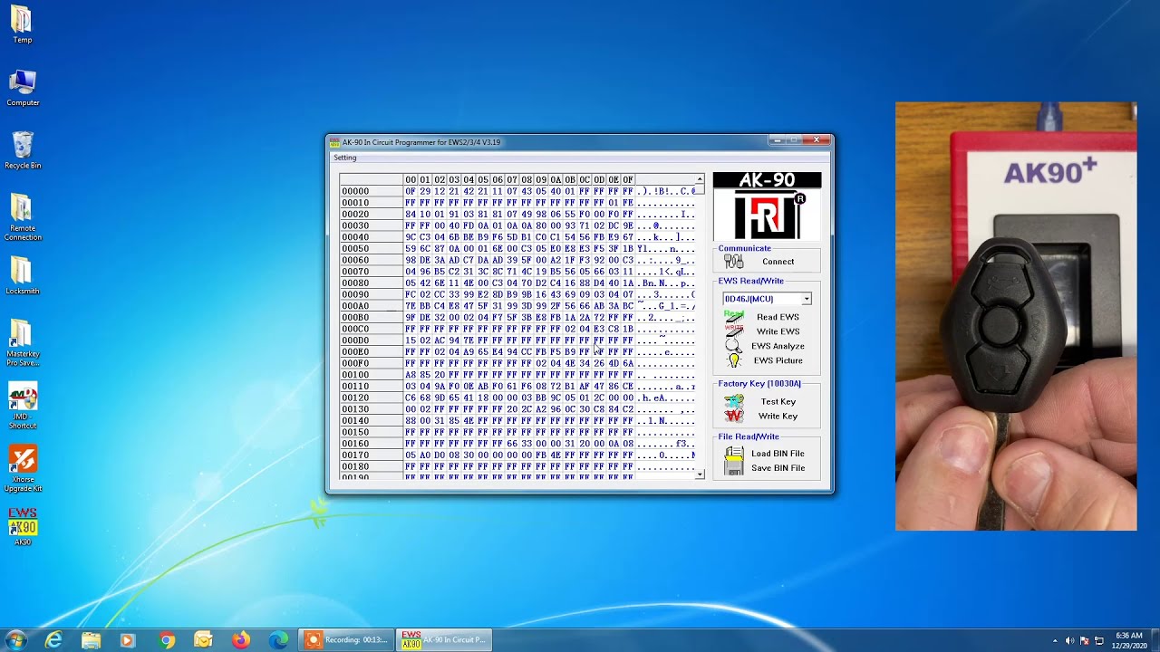Click the Test Key icon
The height and width of the screenshot is (652, 1160).
coord(734,401)
